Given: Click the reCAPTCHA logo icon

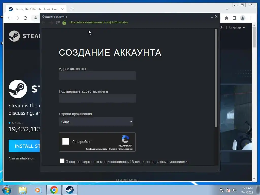Looking at the screenshot, I should (125, 139).
